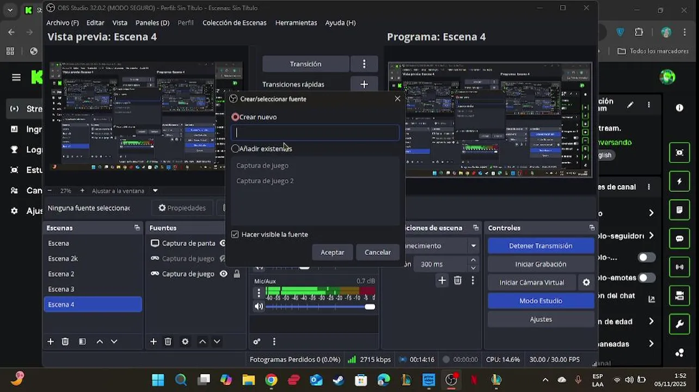The height and width of the screenshot is (392, 699).
Task: Click the Transición button
Action: coord(305,64)
